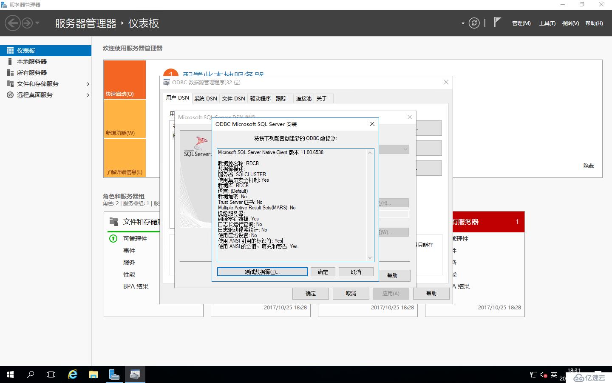
Task: Click the 新增功能(W) tile
Action: coord(125,119)
